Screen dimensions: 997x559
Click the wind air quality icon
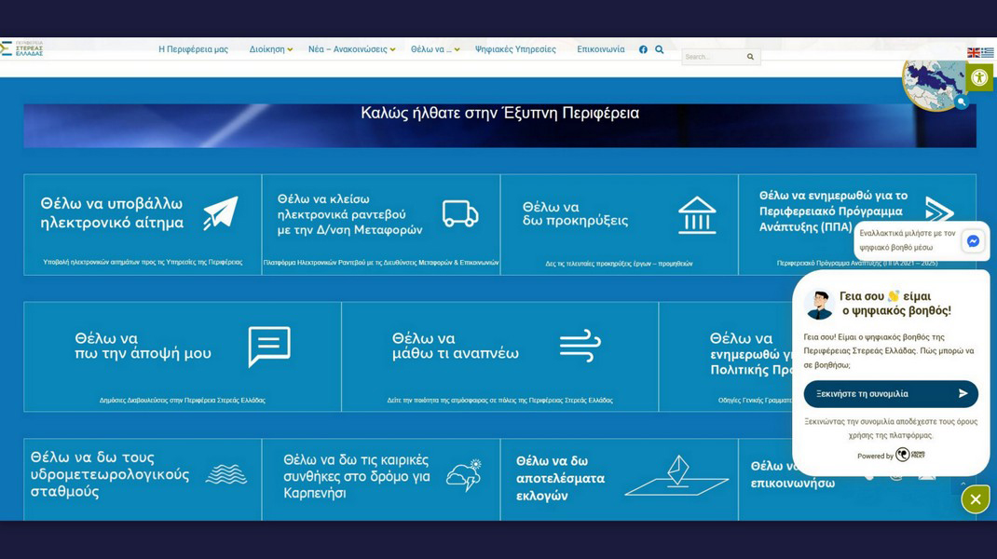(580, 347)
